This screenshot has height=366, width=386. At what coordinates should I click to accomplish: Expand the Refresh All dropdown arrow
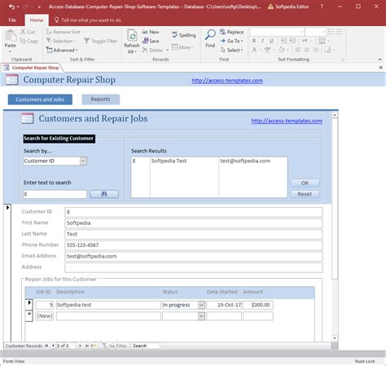click(135, 52)
